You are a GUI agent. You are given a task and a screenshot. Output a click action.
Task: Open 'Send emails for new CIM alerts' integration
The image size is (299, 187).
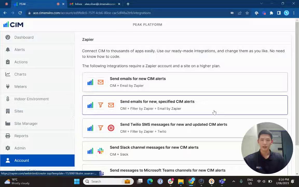tap(185, 82)
